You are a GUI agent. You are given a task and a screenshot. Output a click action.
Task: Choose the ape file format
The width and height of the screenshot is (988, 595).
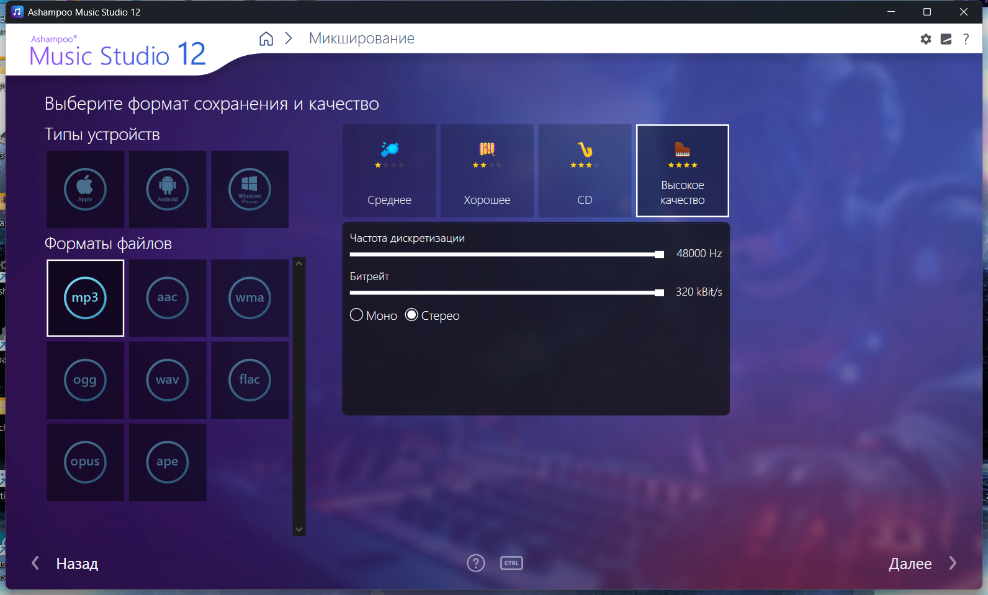[168, 462]
